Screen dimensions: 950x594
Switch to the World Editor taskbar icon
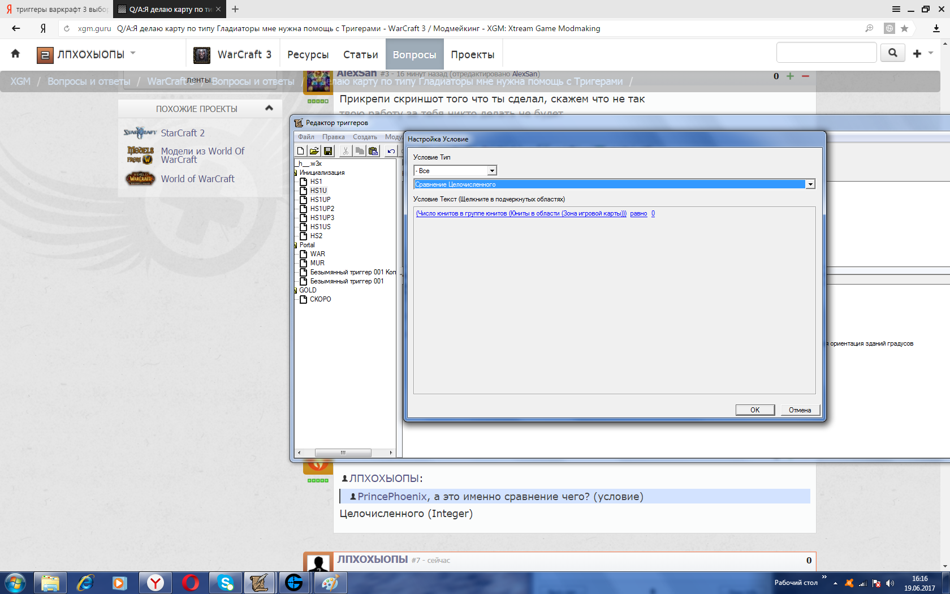coord(260,583)
